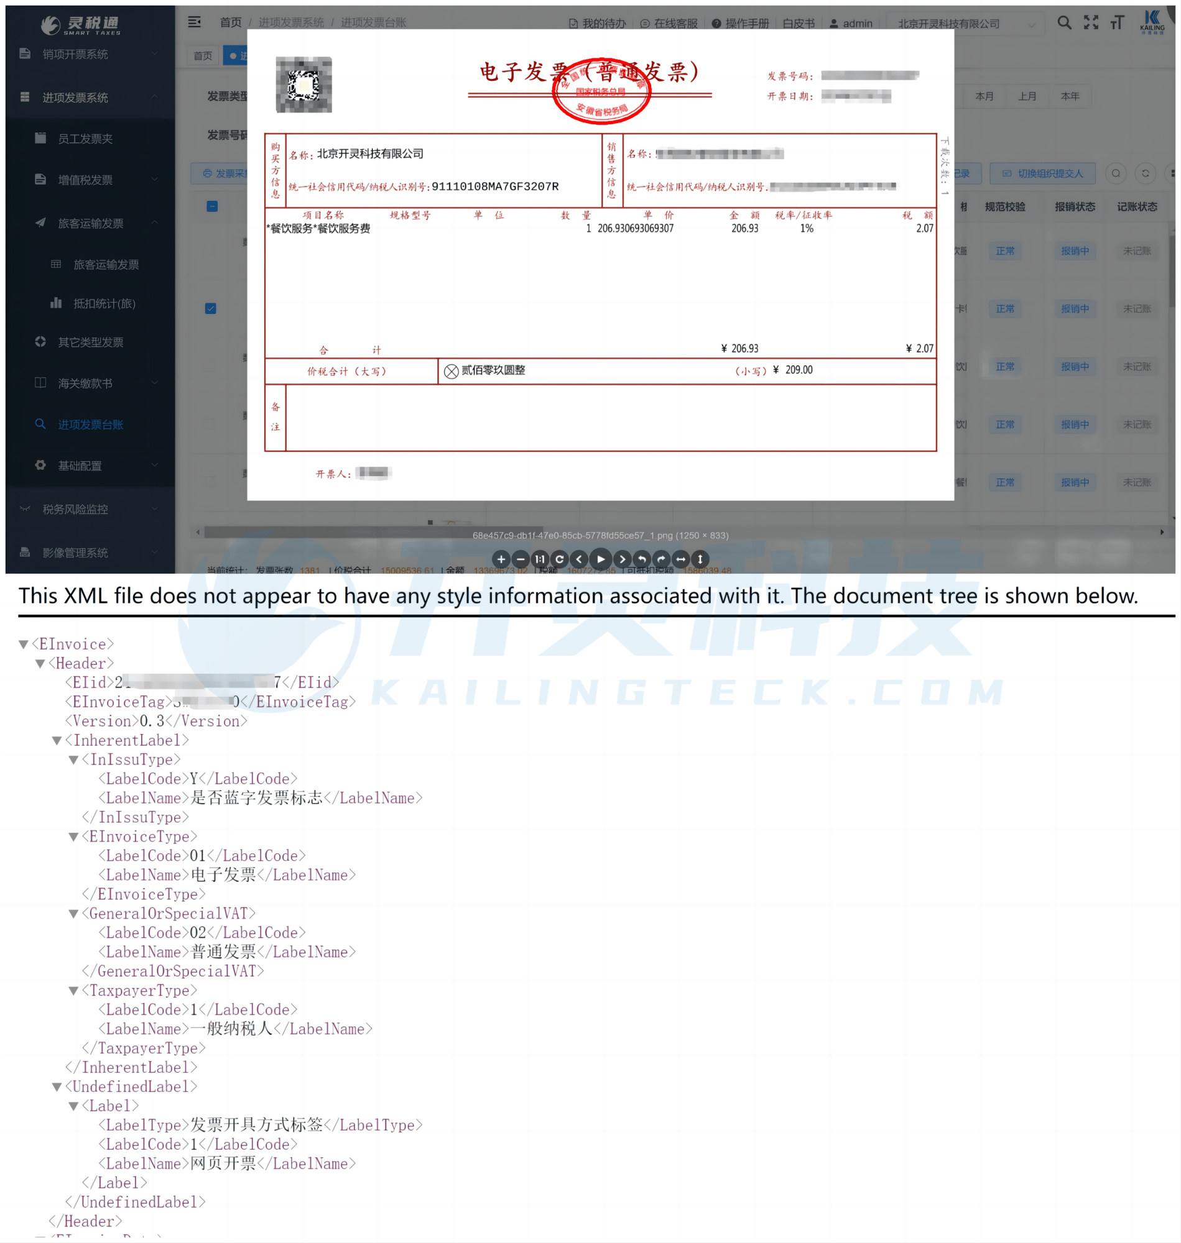
Task: Start slideshow with the play button
Action: coord(601,559)
